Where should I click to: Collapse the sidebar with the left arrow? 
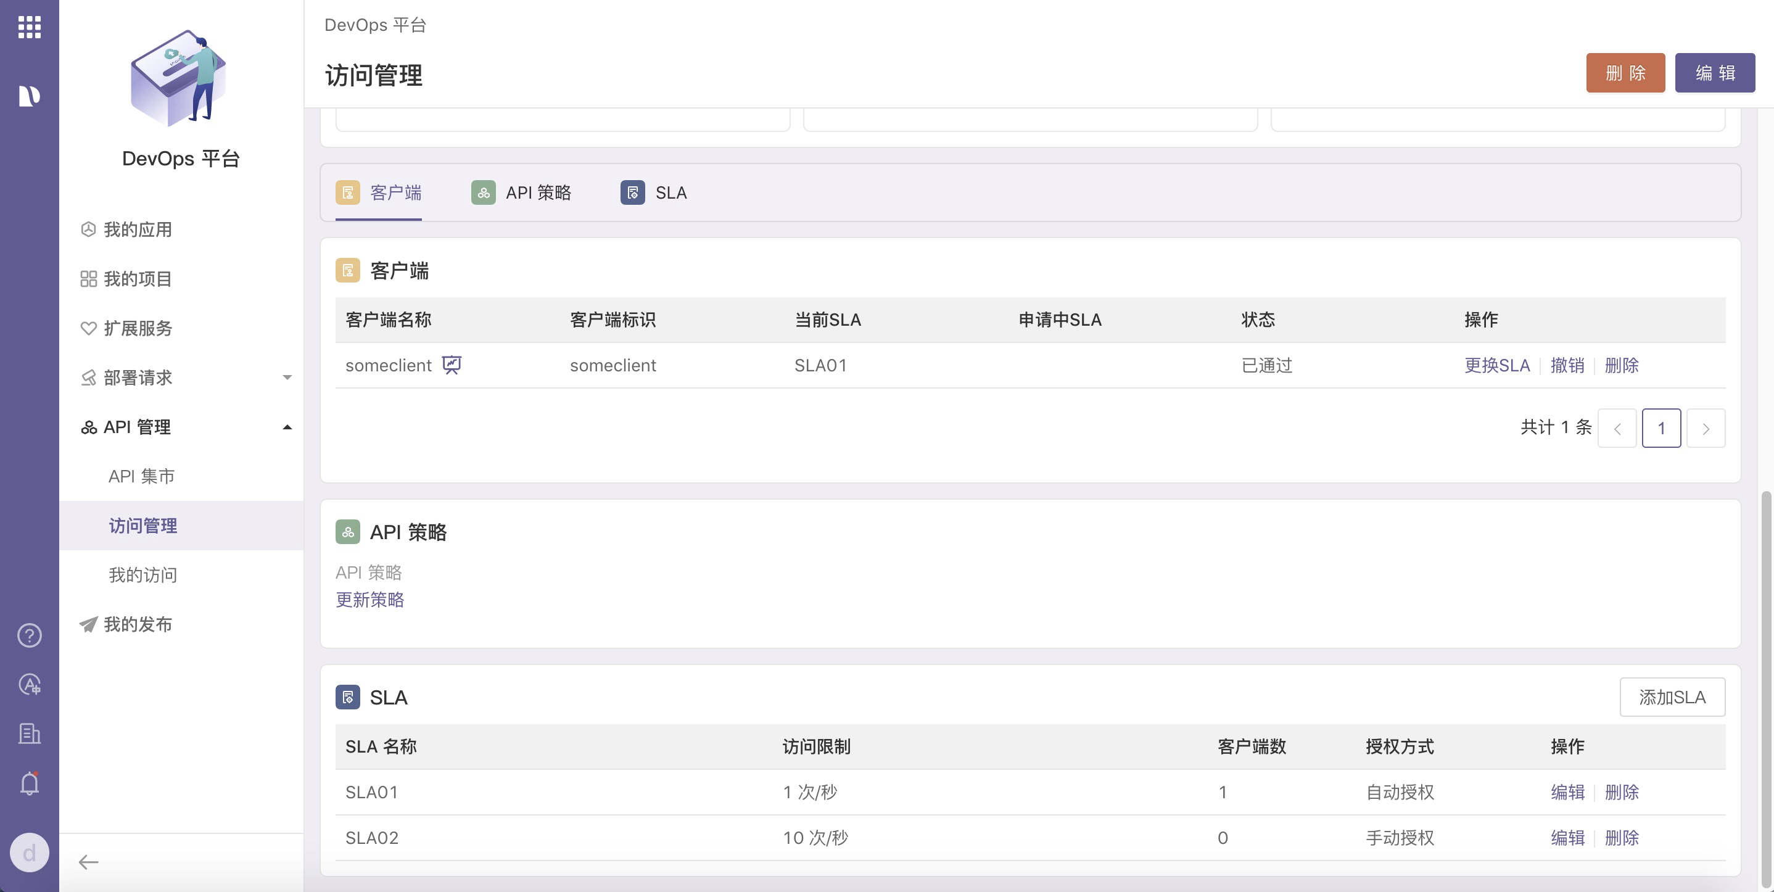88,862
